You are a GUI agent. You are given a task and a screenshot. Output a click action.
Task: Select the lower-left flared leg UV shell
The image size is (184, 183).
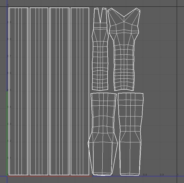(103, 134)
